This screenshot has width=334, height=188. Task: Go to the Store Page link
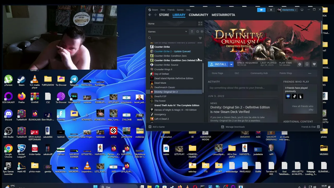(x=217, y=73)
